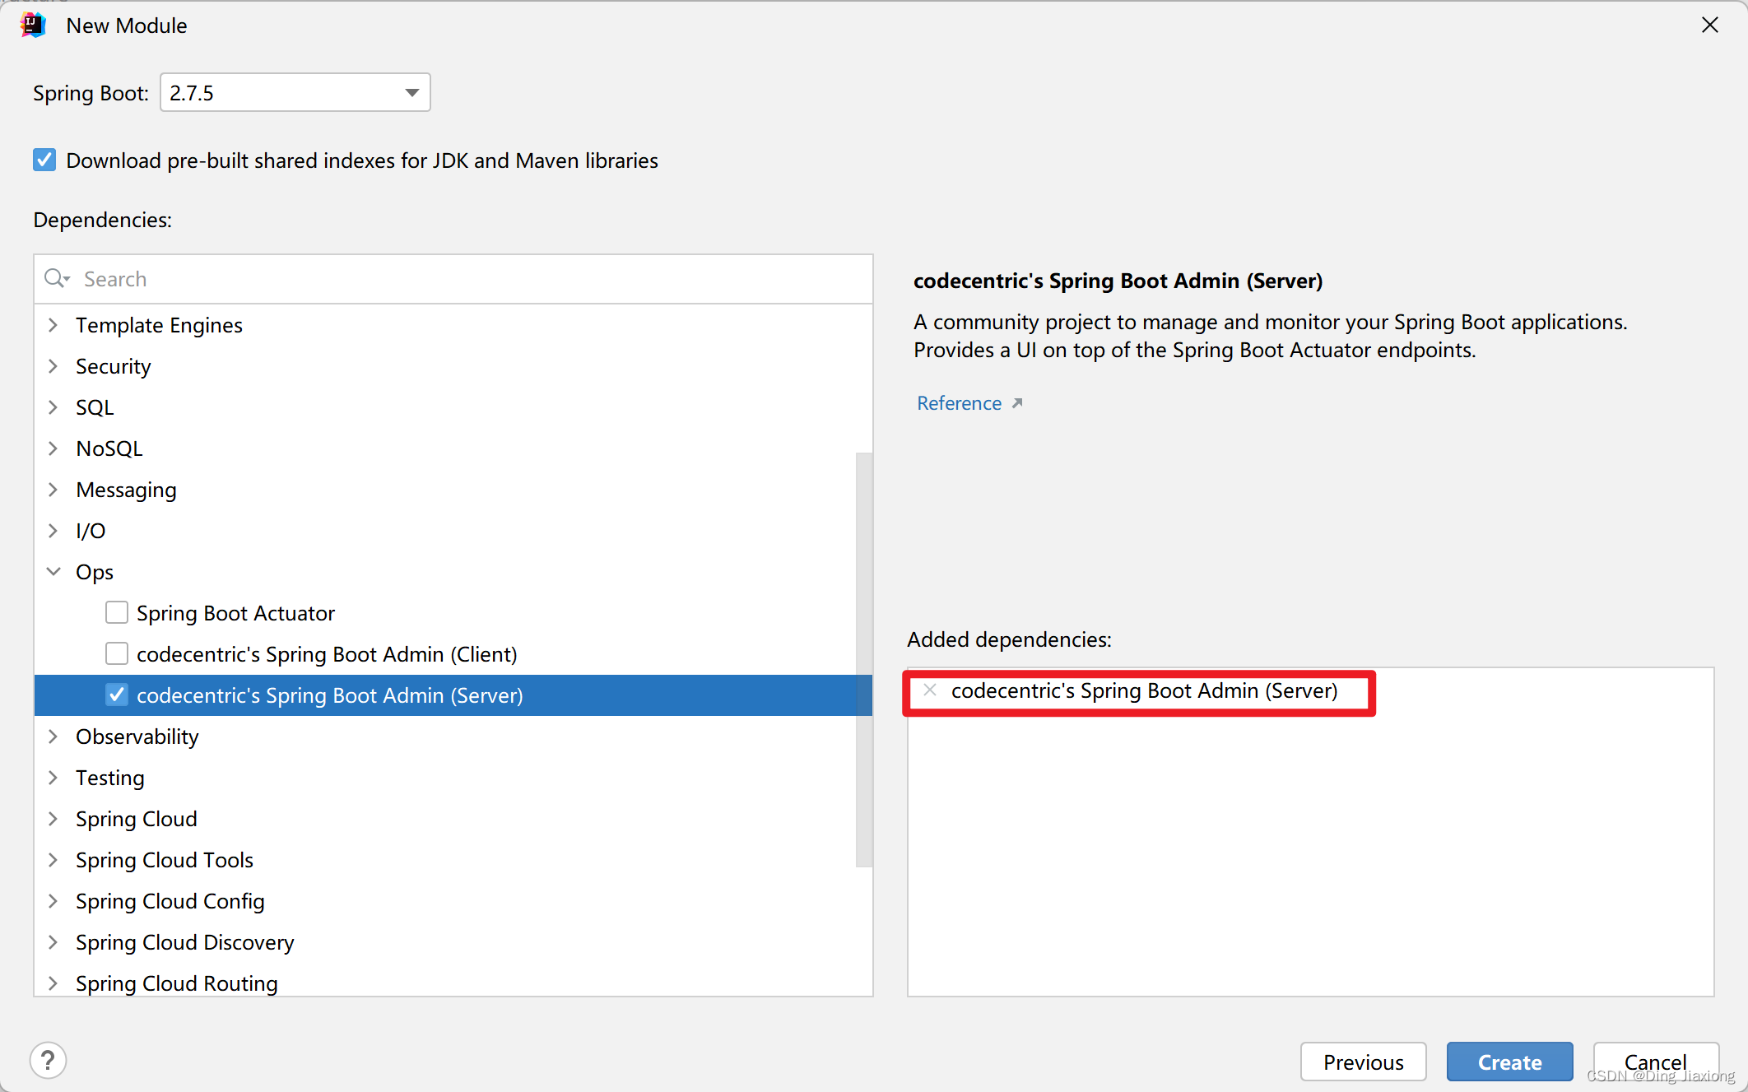Click the external link arrow next to Reference
Viewport: 1748px width, 1092px height.
tap(1017, 403)
